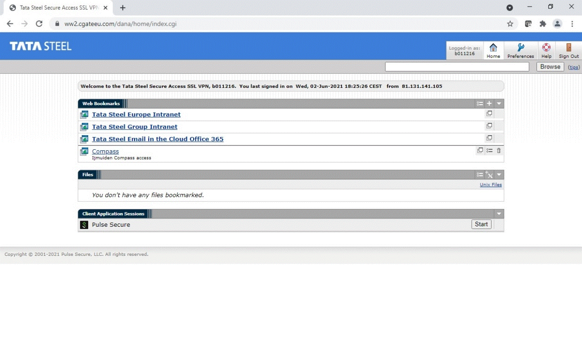The height and width of the screenshot is (346, 582).
Task: Click the Logged-in as b011216 label
Action: 464,51
